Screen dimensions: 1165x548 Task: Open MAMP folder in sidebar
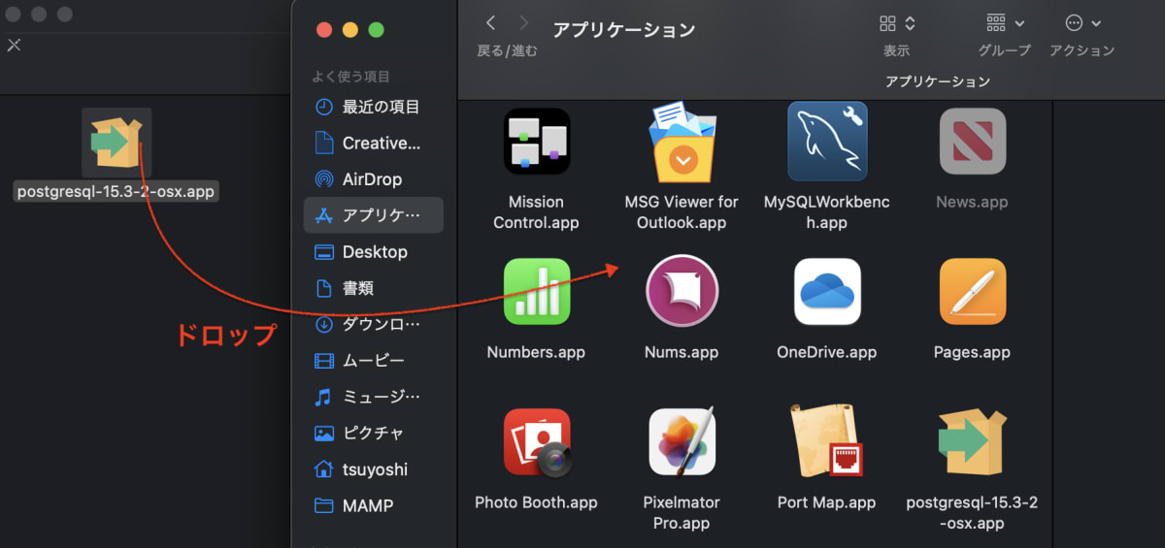374,505
